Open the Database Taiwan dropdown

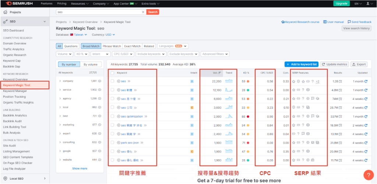pos(79,35)
